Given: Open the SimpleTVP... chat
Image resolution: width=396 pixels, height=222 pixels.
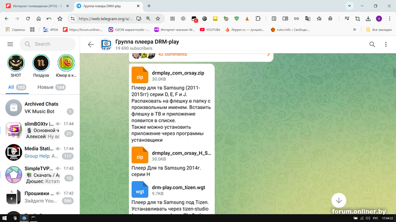Looking at the screenshot, I should (x=40, y=175).
